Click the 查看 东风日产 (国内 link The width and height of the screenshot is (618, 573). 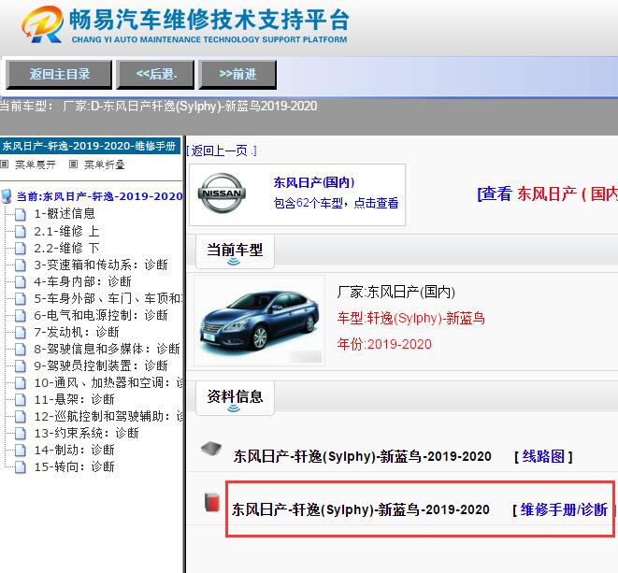pyautogui.click(x=548, y=193)
